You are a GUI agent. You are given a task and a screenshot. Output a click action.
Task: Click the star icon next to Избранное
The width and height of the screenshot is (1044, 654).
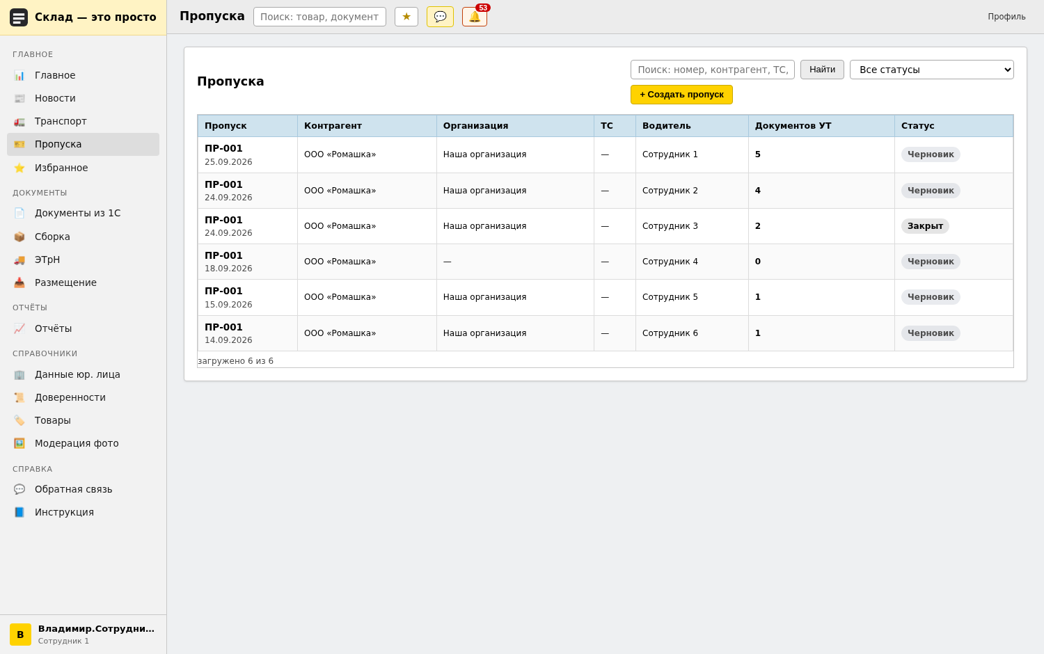(19, 168)
